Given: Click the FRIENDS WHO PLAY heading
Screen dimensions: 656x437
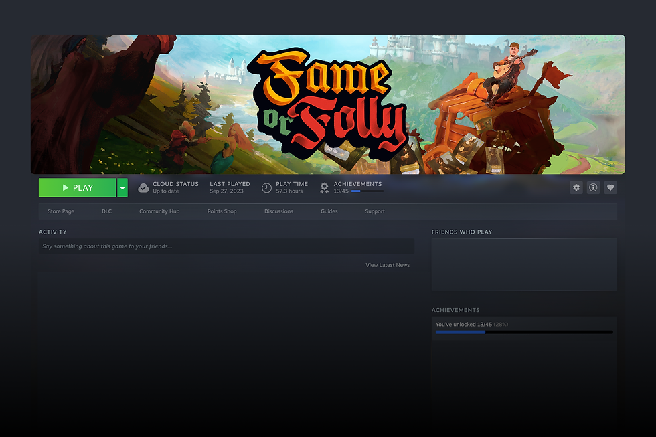Looking at the screenshot, I should coord(462,232).
